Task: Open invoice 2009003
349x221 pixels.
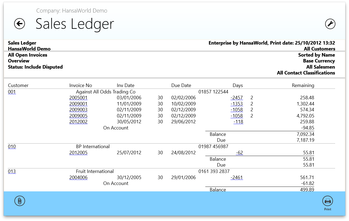Action: (x=78, y=110)
